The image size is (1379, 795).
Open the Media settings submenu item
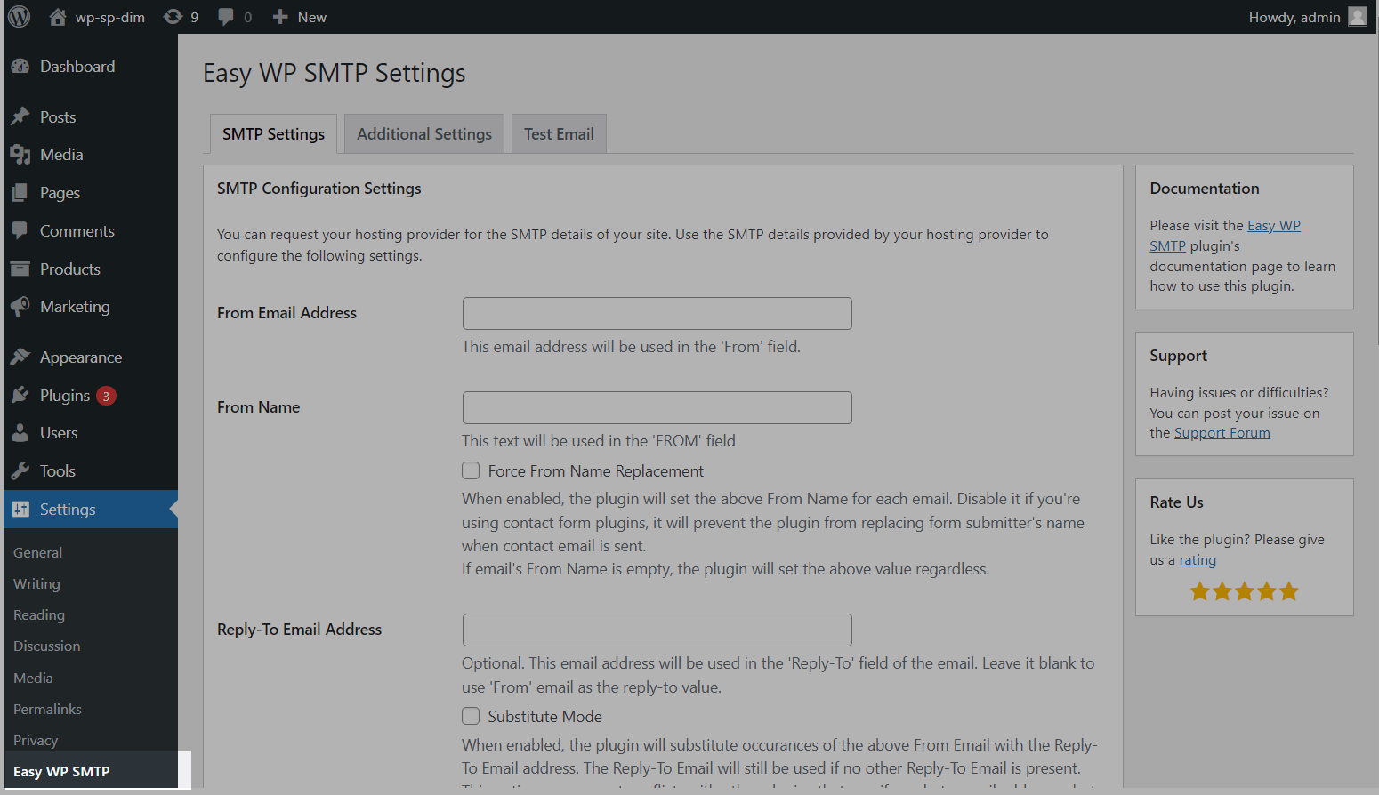pos(33,678)
